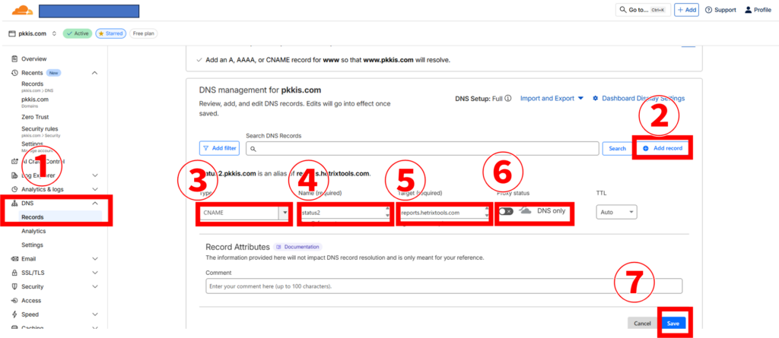Image resolution: width=779 pixels, height=338 pixels.
Task: Click the Add filter button
Action: 219,148
